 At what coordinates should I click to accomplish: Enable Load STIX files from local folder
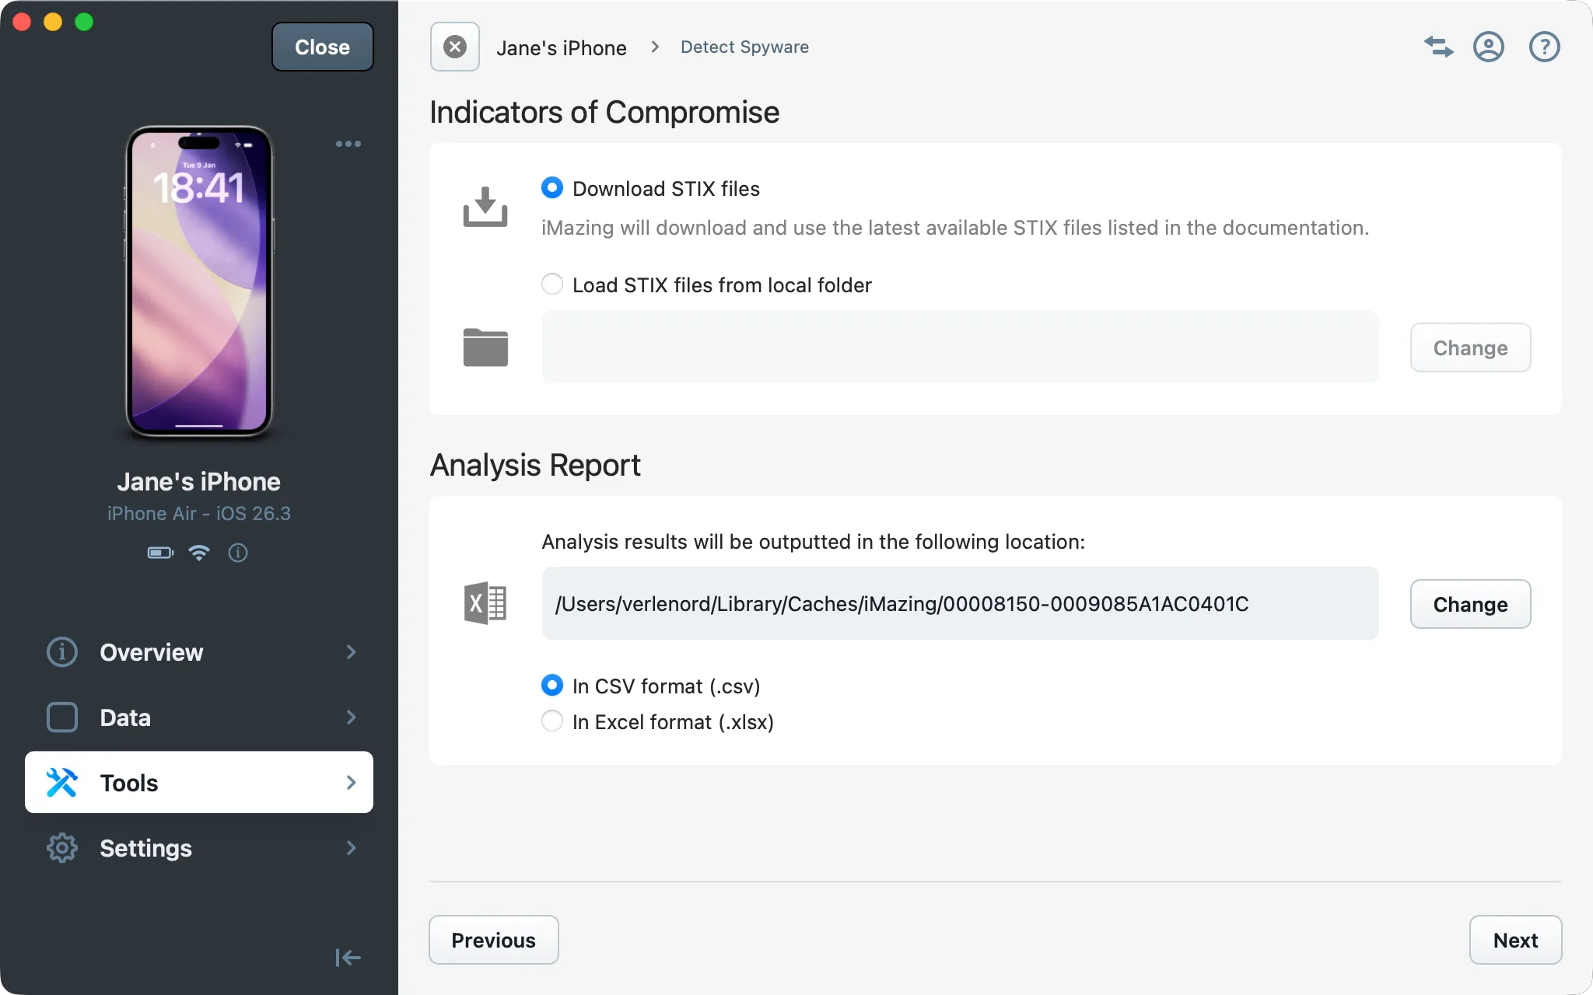coord(551,284)
